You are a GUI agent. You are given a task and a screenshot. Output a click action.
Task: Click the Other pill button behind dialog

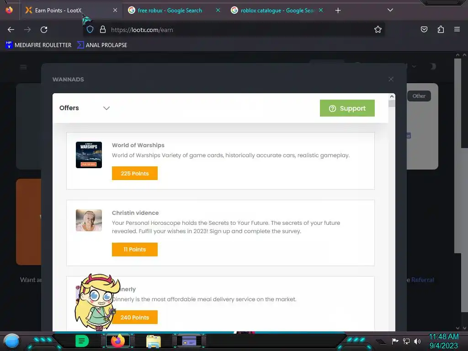coord(419,96)
